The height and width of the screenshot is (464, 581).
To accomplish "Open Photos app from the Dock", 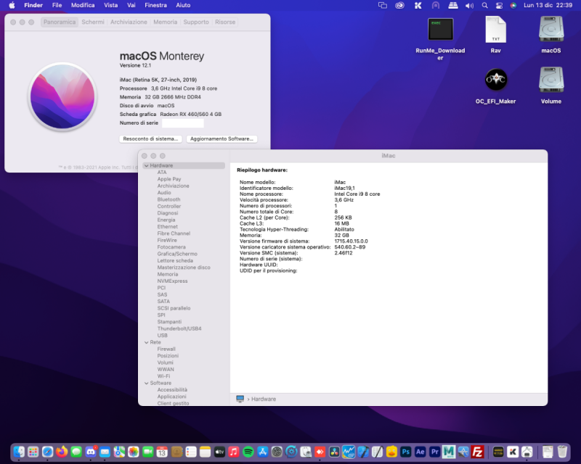I will pos(134,452).
